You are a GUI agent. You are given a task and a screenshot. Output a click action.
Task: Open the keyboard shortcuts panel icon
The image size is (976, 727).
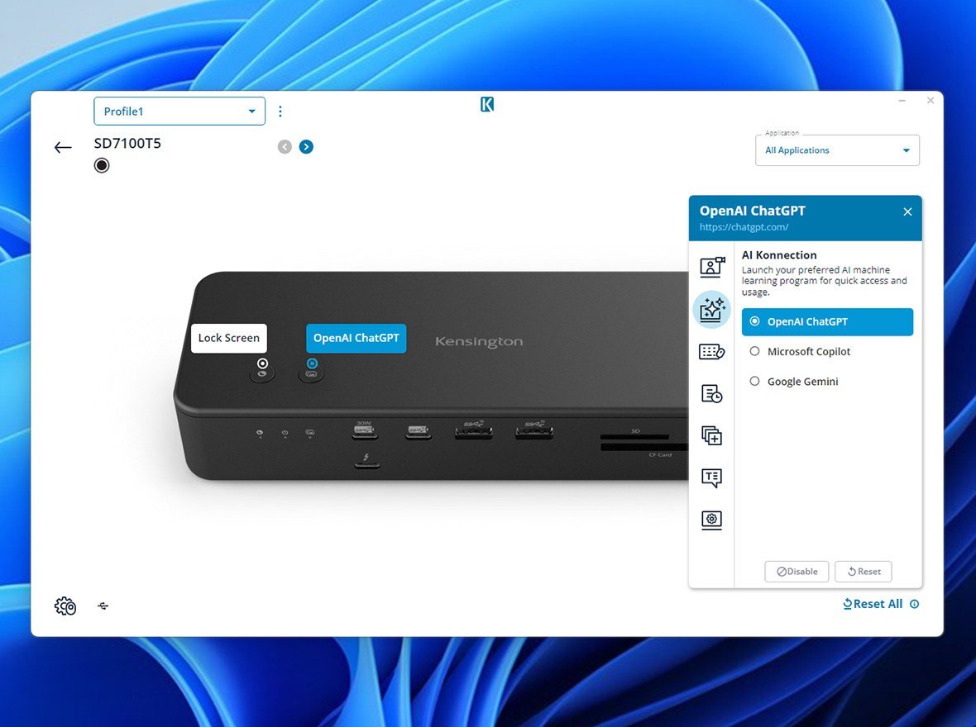click(x=711, y=351)
